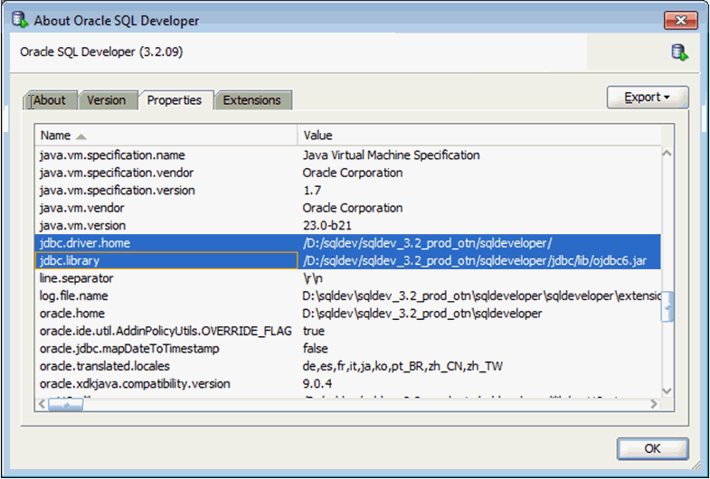Screen dimensions: 710x479
Task: Confirm the dialog with OK
Action: (x=652, y=448)
